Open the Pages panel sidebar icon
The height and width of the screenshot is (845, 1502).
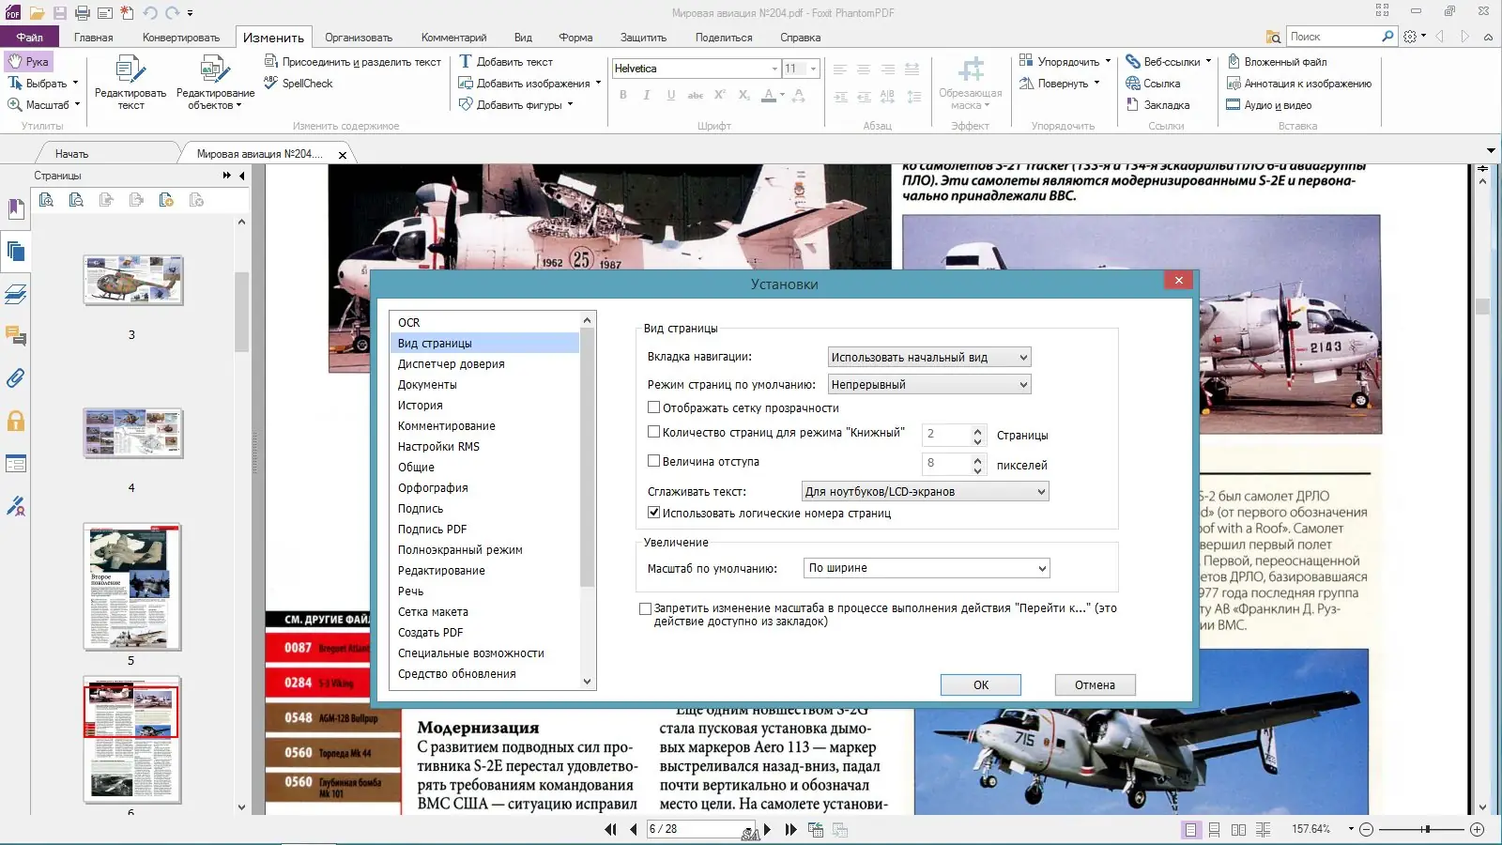(x=16, y=252)
